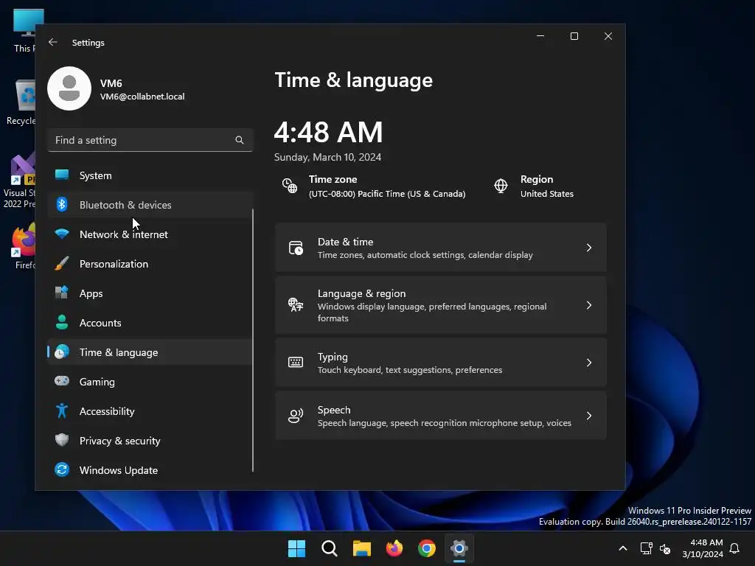This screenshot has height=566, width=755.
Task: Select the This PC desktop icon
Action: click(25, 31)
